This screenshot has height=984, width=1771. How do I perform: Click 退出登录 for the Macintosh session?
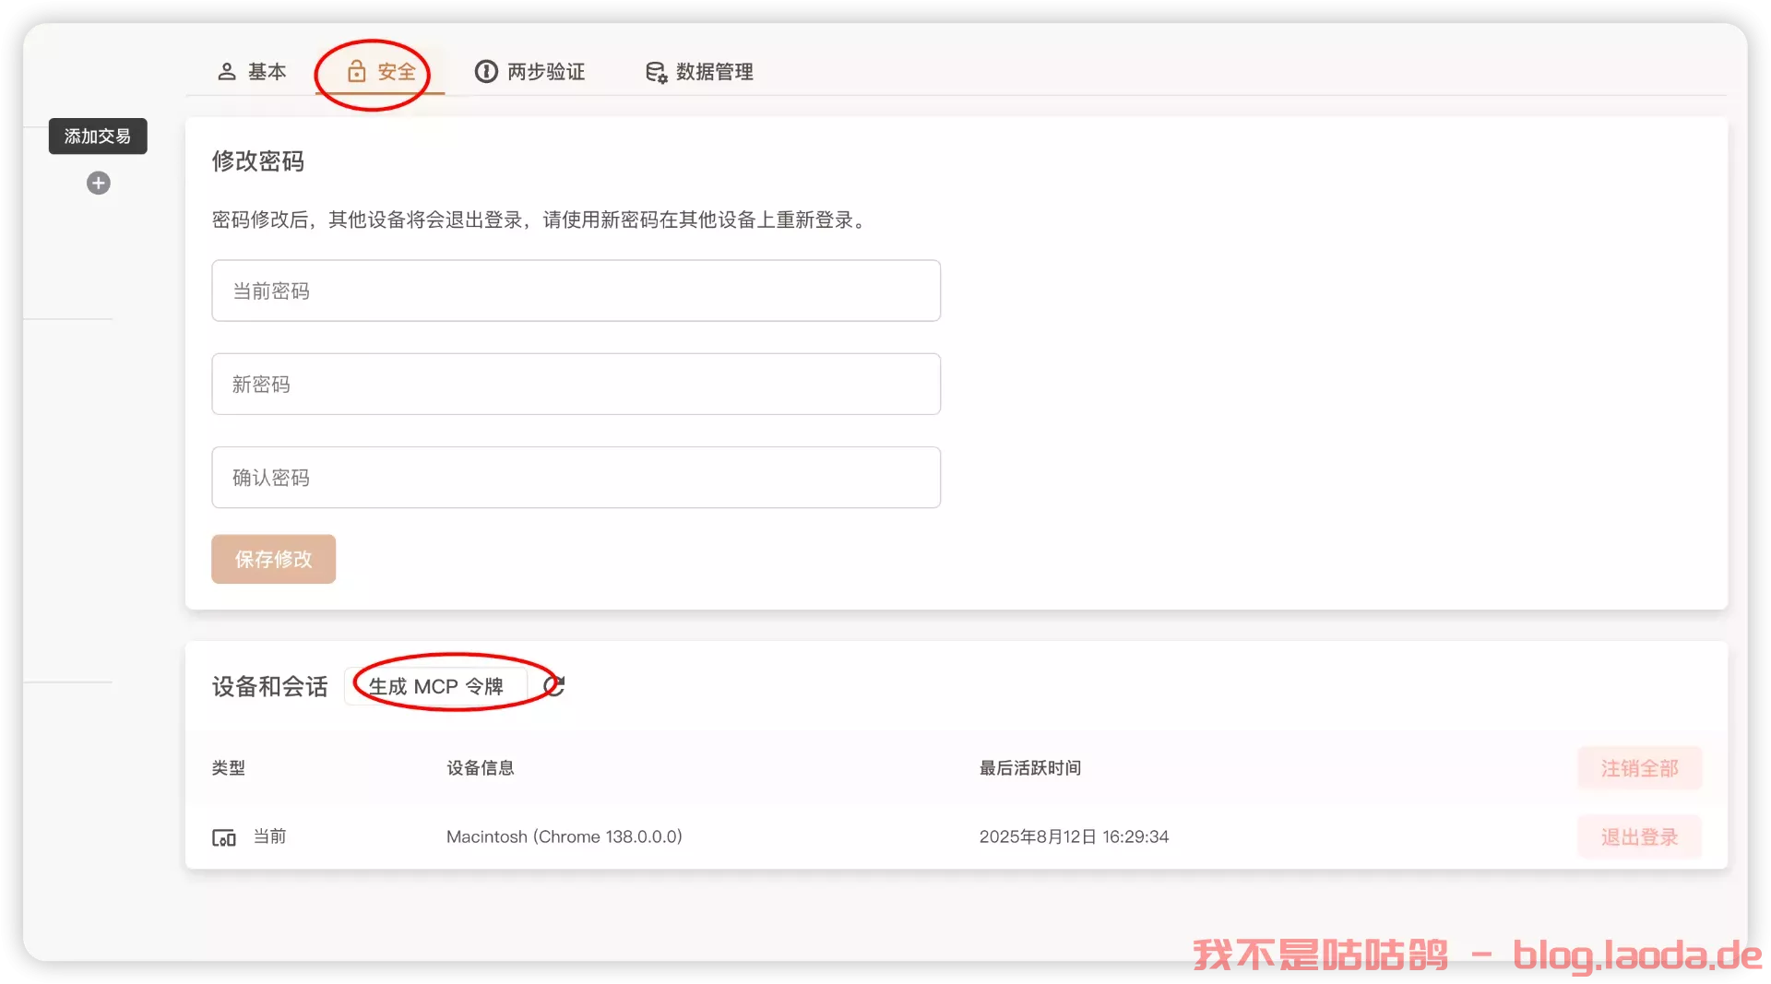click(1639, 836)
